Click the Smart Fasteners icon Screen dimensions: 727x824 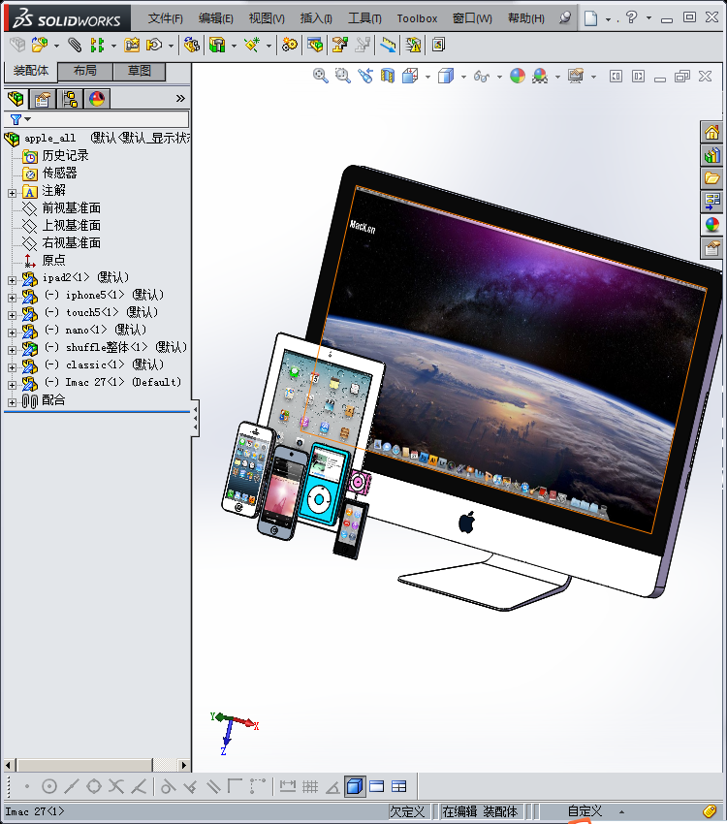pyautogui.click(x=132, y=46)
